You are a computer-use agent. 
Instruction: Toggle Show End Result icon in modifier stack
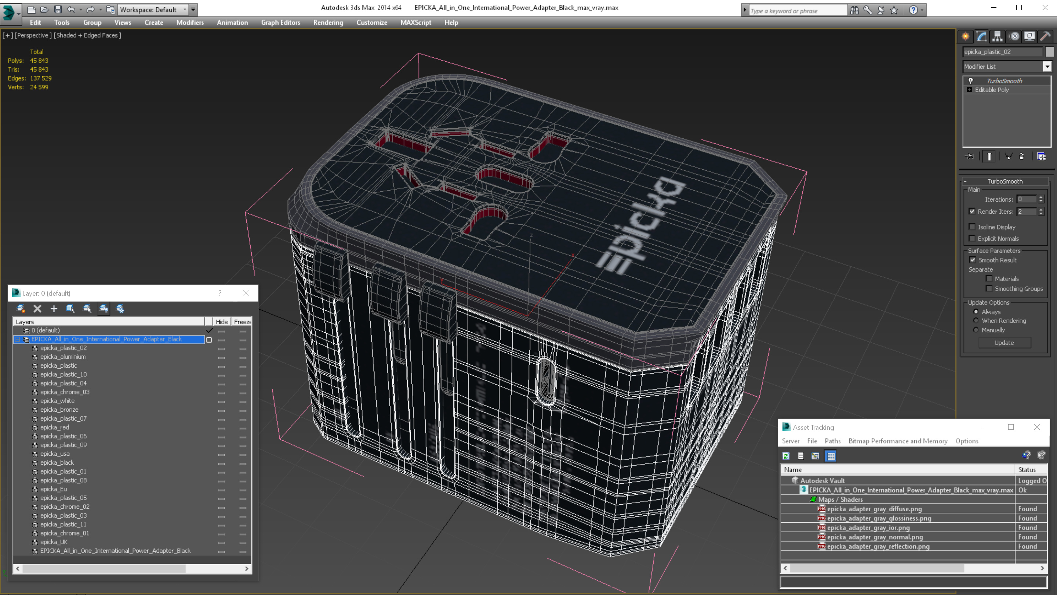pyautogui.click(x=989, y=156)
